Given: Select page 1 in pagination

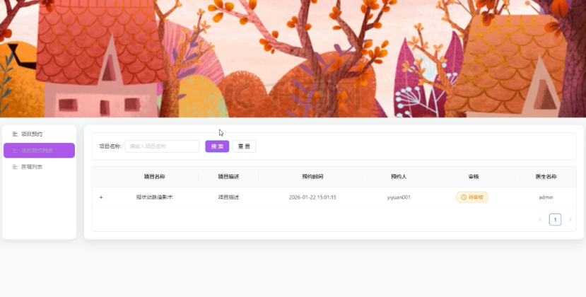Looking at the screenshot, I should (x=555, y=220).
